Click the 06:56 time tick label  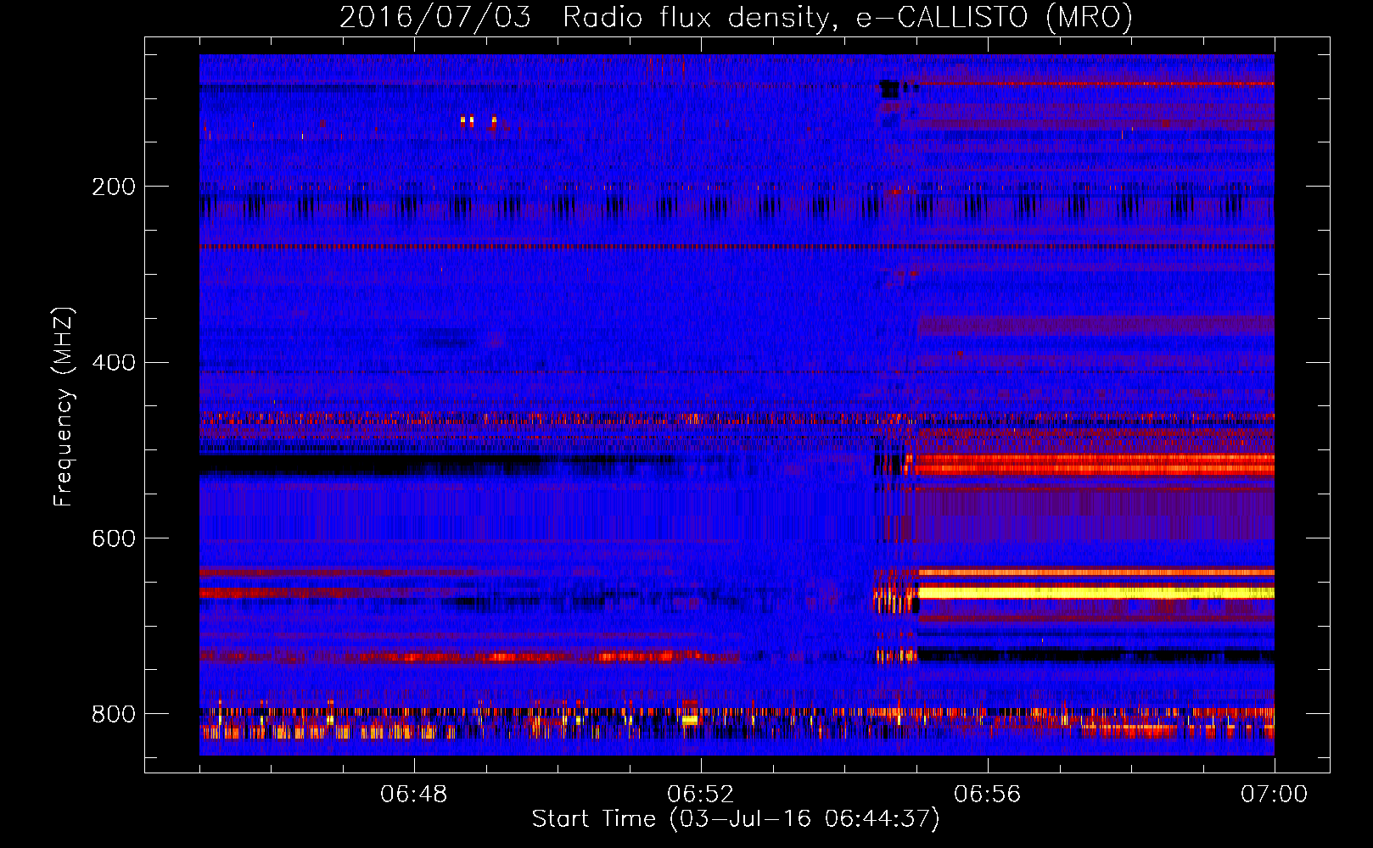pyautogui.click(x=988, y=795)
